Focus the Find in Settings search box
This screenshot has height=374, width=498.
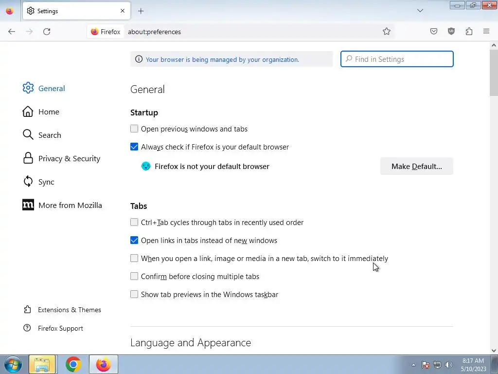(397, 59)
